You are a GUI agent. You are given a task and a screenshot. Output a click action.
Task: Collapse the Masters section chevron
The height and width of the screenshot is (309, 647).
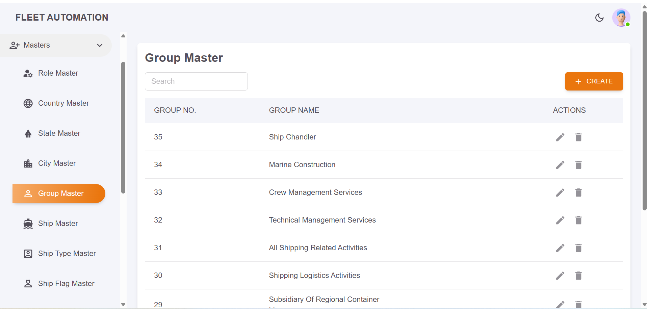(99, 45)
